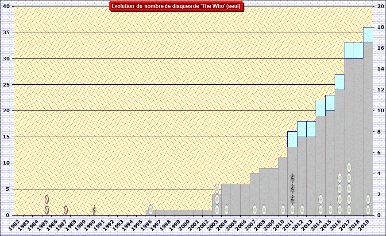Select the disc icon in the 2004 bar
The width and height of the screenshot is (386, 236).
[x=226, y=209]
